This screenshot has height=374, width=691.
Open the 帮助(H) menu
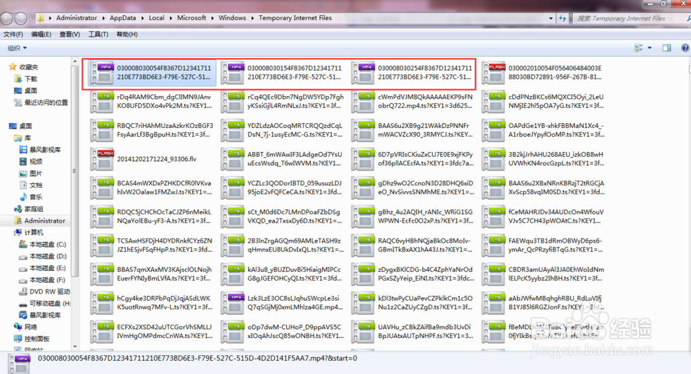(x=127, y=34)
